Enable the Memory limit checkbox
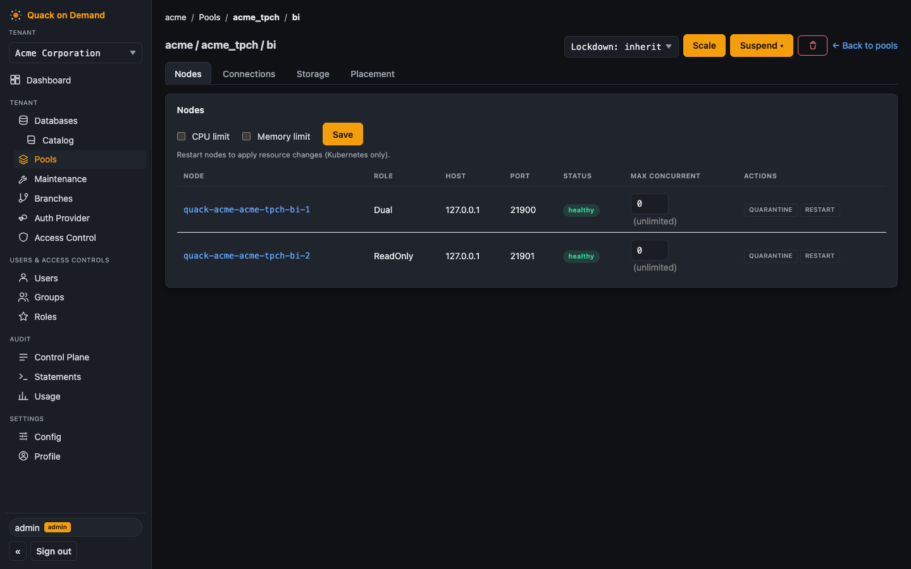Image resolution: width=911 pixels, height=569 pixels. (247, 137)
